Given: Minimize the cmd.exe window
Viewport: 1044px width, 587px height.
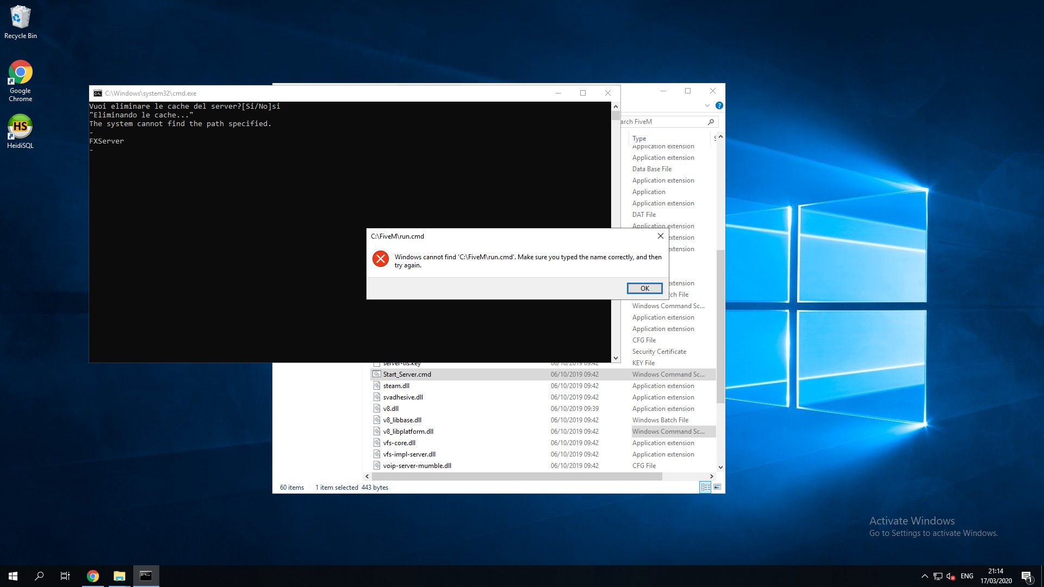Looking at the screenshot, I should point(558,93).
